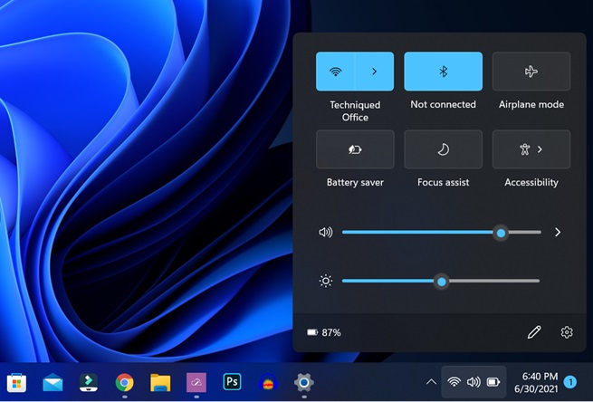This screenshot has height=402, width=593.
Task: Click the speaker icon beside the volume slider
Action: coord(326,233)
